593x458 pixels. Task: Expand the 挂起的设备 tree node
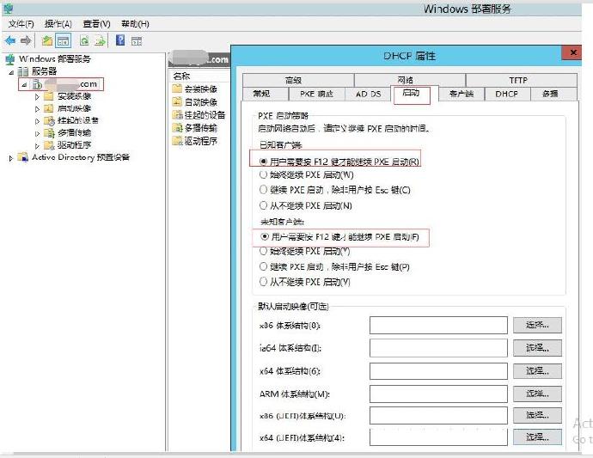click(37, 121)
